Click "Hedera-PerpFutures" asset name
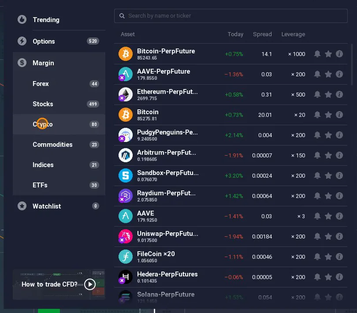The height and width of the screenshot is (313, 357). (167, 274)
